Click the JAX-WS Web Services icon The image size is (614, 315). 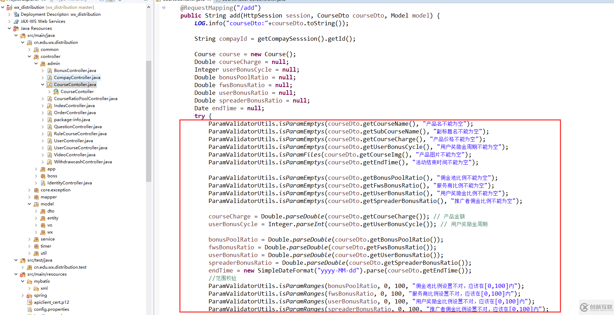click(x=16, y=21)
